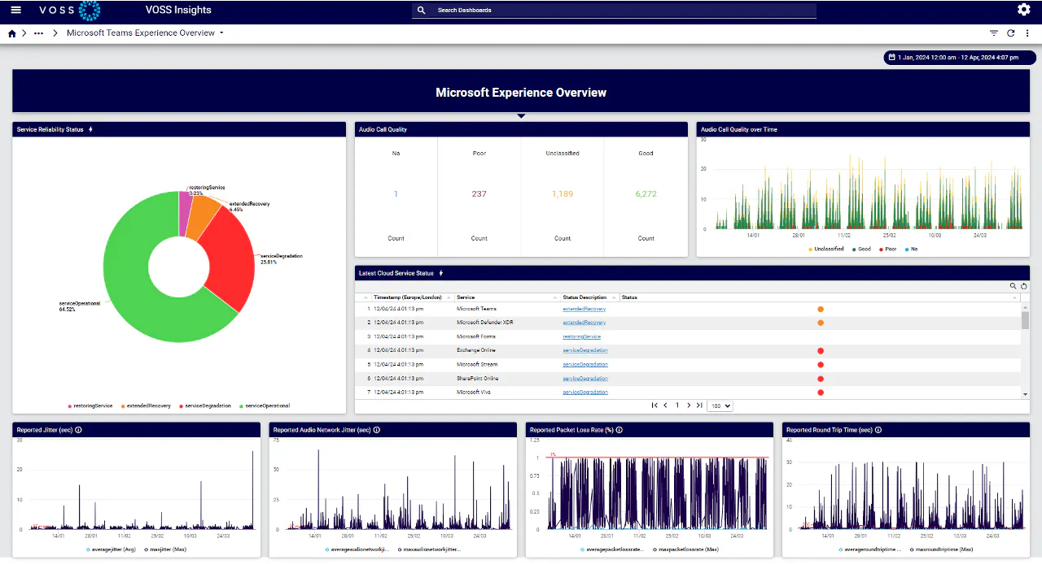Expand the breadcrumb ellipsis
Screen dimensions: 1042x564
(39, 33)
